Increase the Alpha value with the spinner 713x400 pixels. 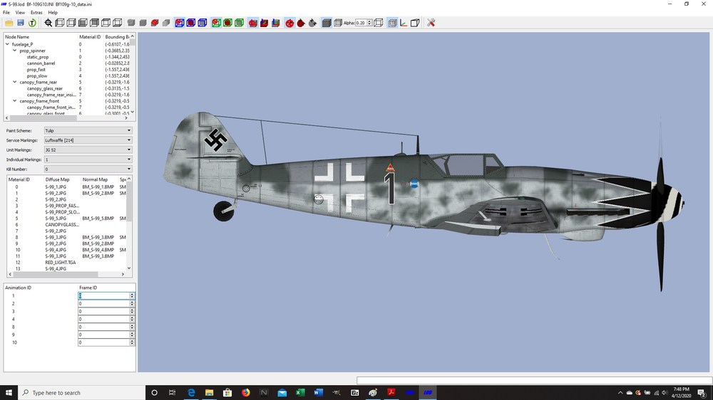click(369, 21)
